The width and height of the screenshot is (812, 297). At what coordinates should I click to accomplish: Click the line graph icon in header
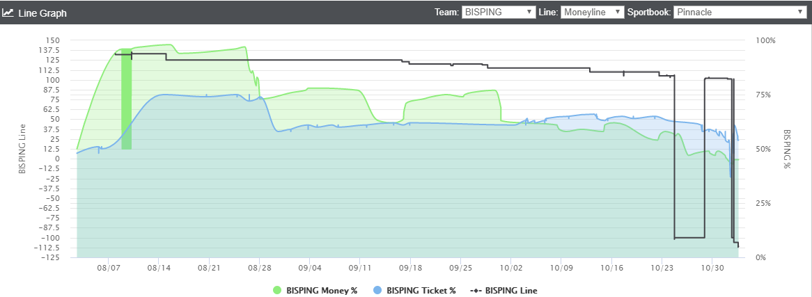coord(8,13)
